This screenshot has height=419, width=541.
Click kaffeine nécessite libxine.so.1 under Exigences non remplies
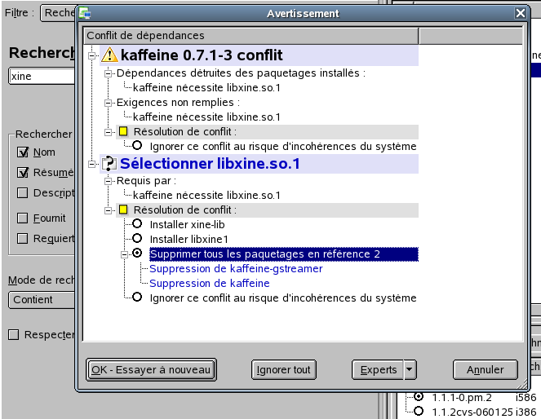pyautogui.click(x=206, y=117)
